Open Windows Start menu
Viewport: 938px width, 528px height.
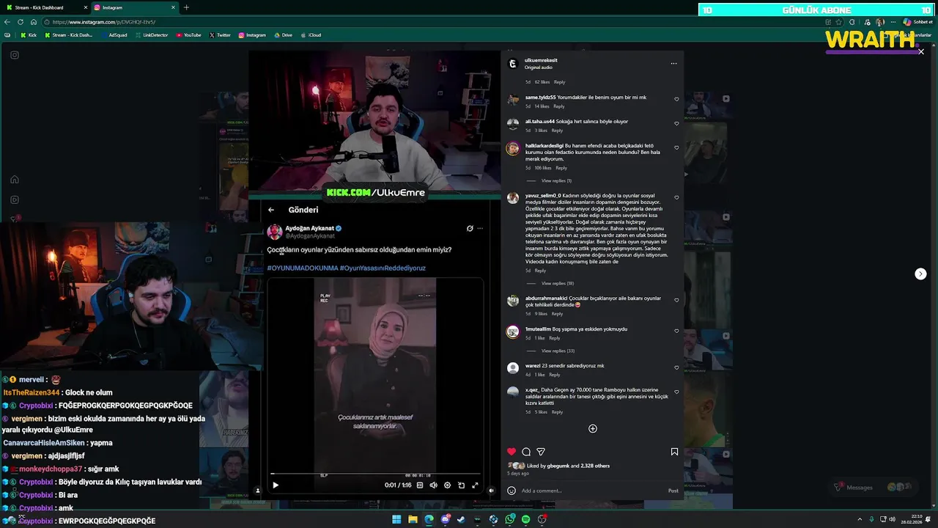[396, 519]
